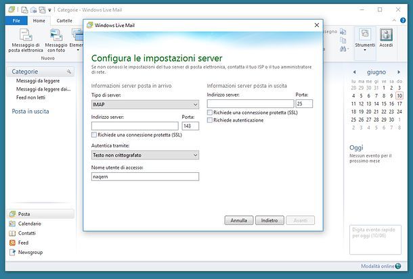Open Posta in the bottom navigation
The image size is (413, 279).
click(41, 214)
